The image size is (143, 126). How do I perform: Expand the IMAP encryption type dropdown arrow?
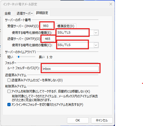(96, 33)
